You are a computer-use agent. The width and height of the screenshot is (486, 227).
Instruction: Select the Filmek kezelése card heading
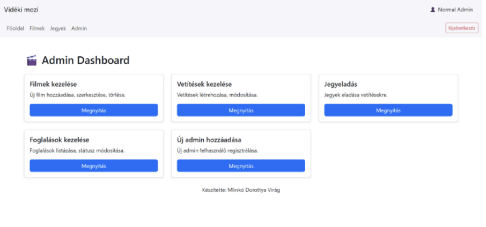click(53, 84)
